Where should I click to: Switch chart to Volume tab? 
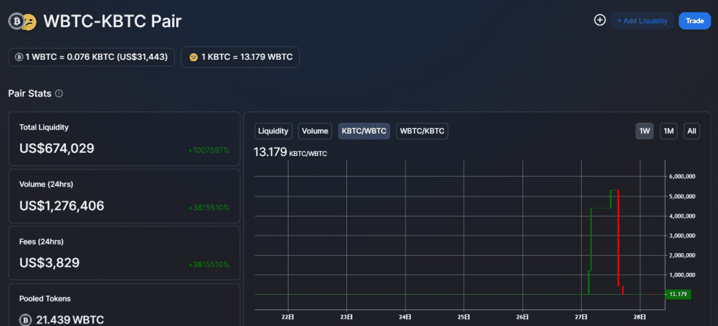coord(315,131)
